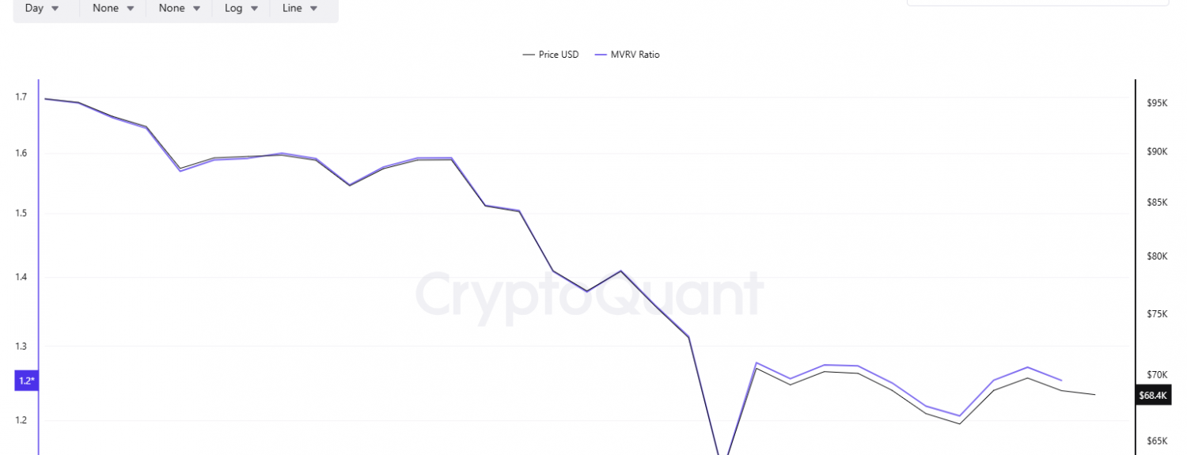Expand the None dropdown beside Log
1187x455 pixels.
click(x=180, y=8)
